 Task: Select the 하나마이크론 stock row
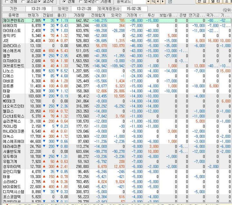click(116, 131)
